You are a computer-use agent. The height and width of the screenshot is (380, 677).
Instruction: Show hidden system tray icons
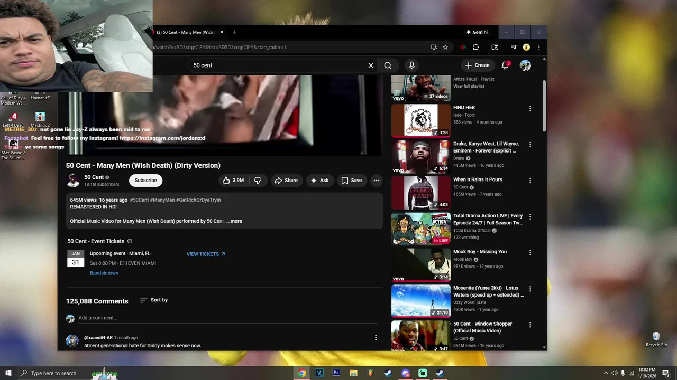pyautogui.click(x=606, y=373)
